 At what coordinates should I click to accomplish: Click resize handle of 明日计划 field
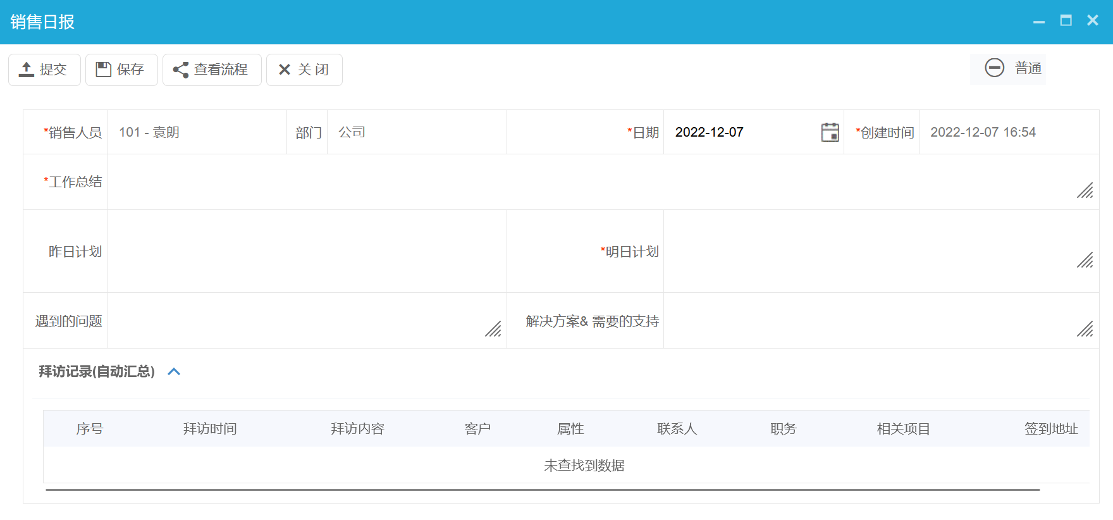[x=1085, y=260]
